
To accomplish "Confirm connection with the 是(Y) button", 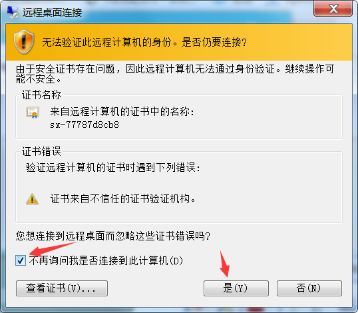I will coord(236,288).
